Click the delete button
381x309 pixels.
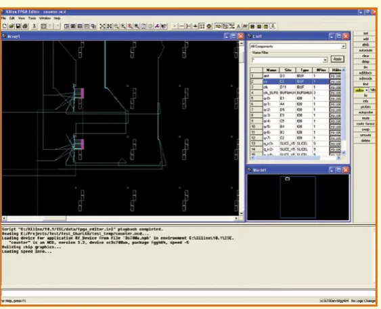coord(365,141)
